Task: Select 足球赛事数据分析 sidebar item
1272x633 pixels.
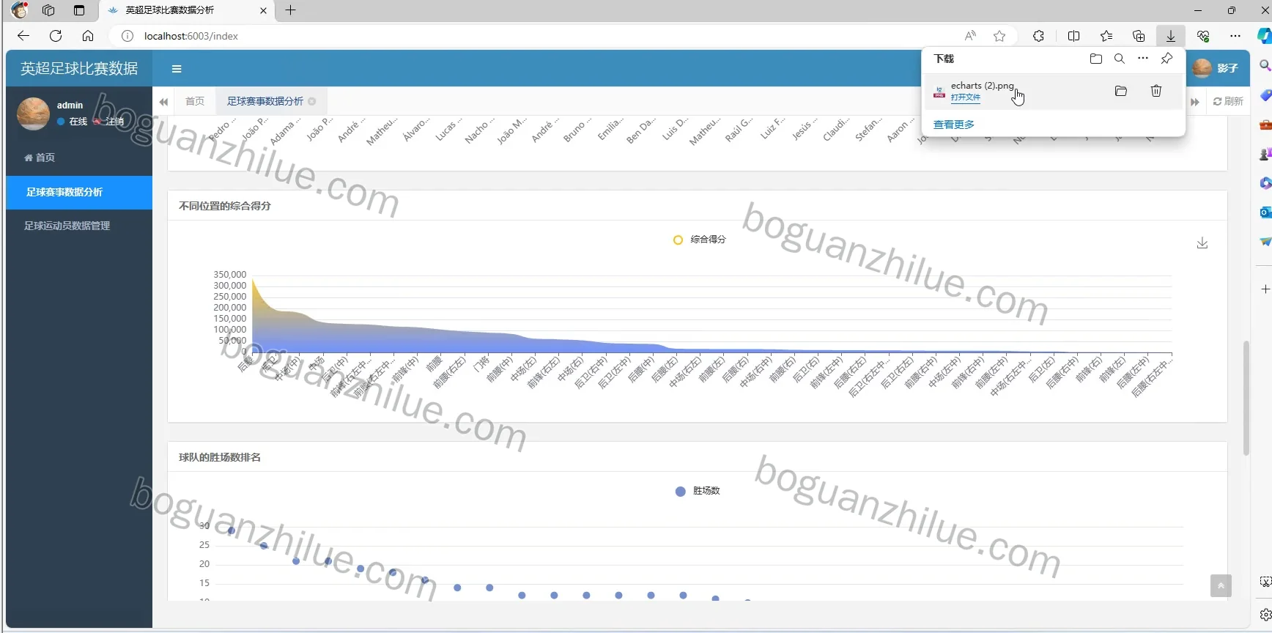Action: [79, 192]
